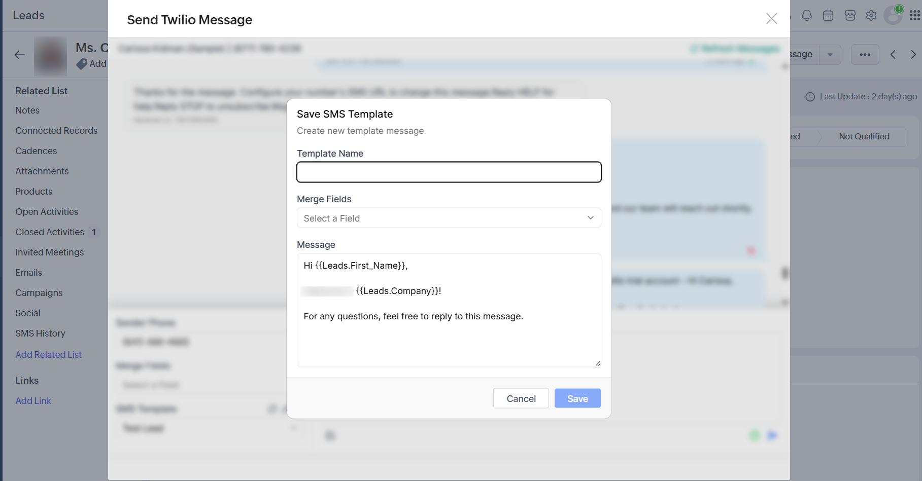
Task: Open Products related list
Action: [x=34, y=192]
